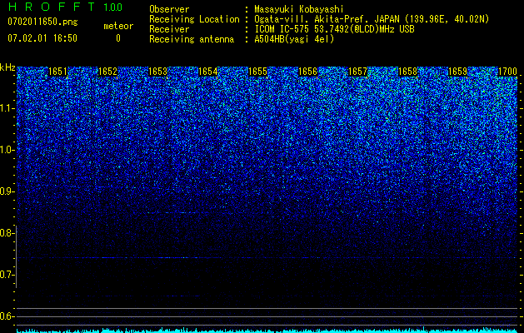
Task: Click the 1652 time marker
Action: point(108,72)
